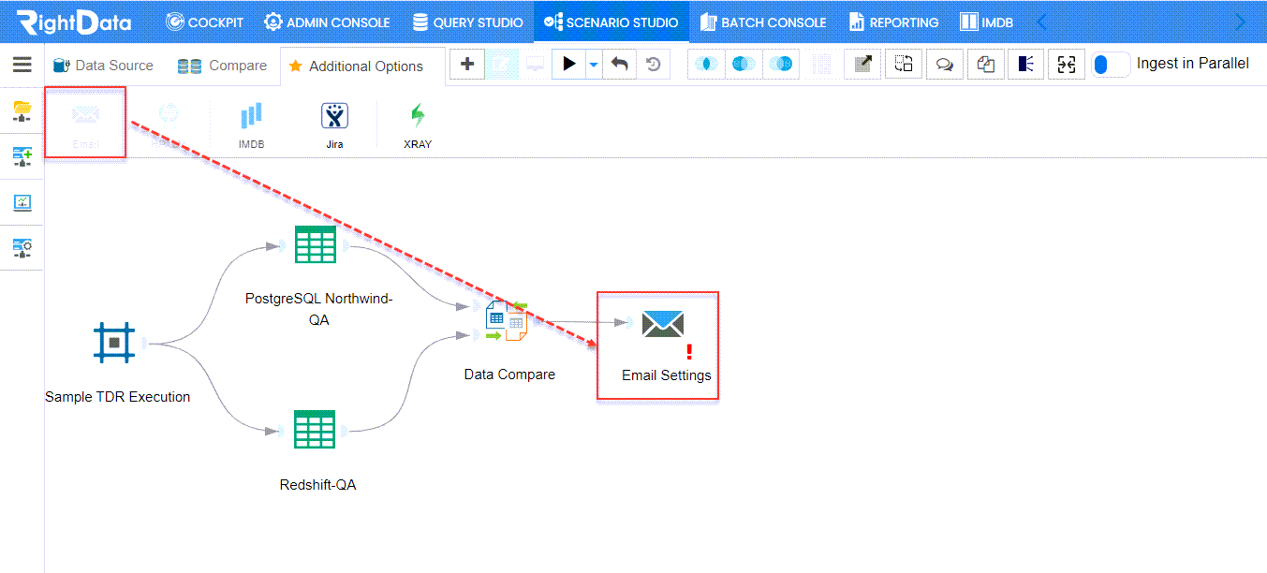Select the first overlapping-circles join icon
The height and width of the screenshot is (573, 1267).
coord(707,64)
